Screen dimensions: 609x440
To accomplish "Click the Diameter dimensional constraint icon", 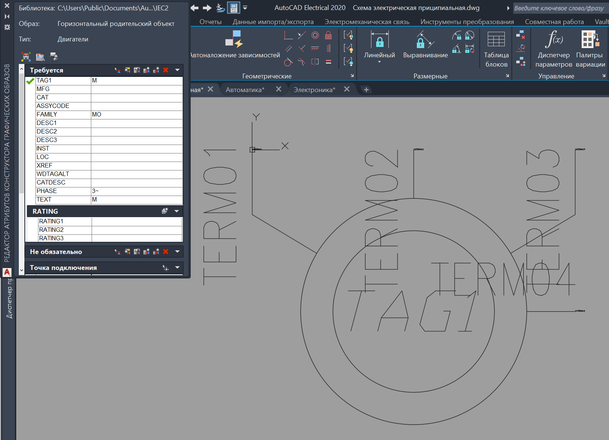I will 470,35.
